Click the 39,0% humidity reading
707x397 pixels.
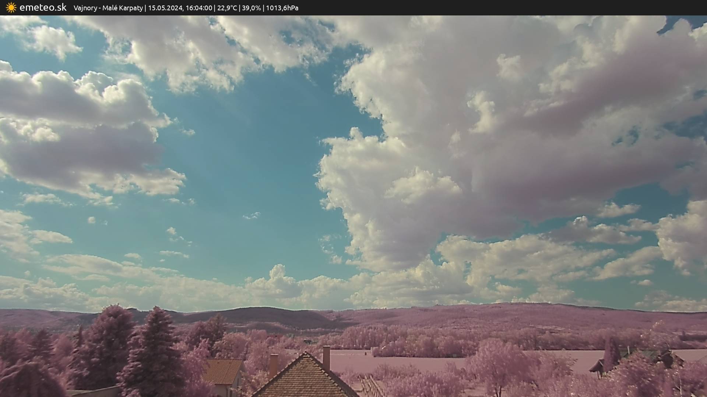[251, 8]
